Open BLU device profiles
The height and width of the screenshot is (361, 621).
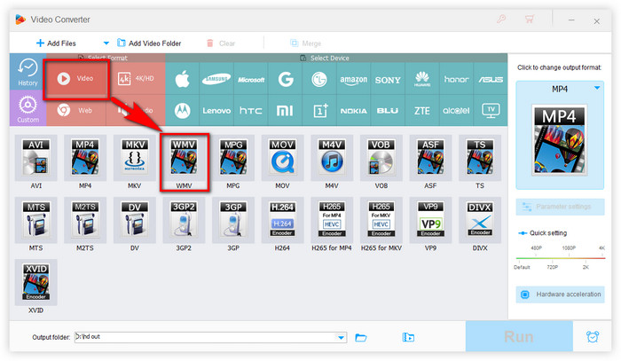pyautogui.click(x=388, y=111)
